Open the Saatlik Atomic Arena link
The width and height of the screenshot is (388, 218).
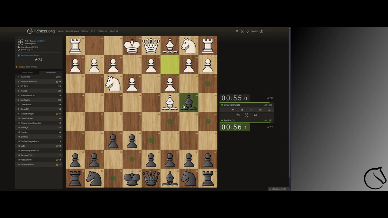click(x=30, y=55)
